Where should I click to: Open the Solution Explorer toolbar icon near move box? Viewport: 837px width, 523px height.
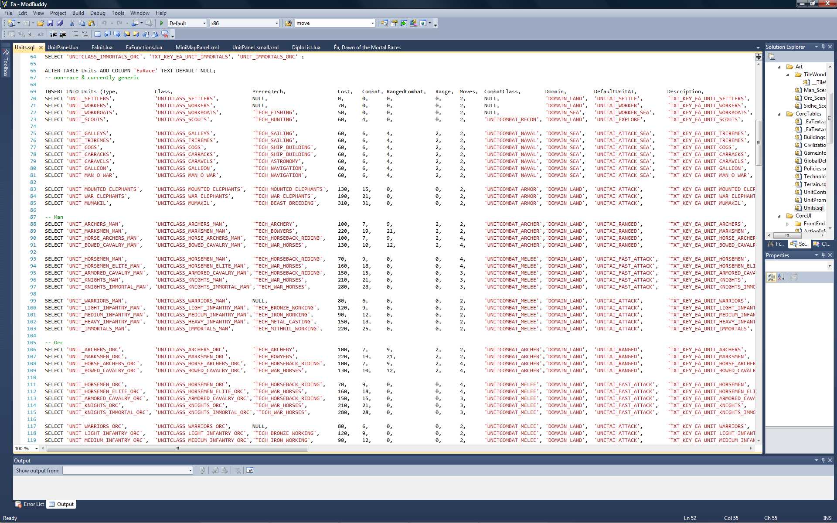tap(384, 23)
